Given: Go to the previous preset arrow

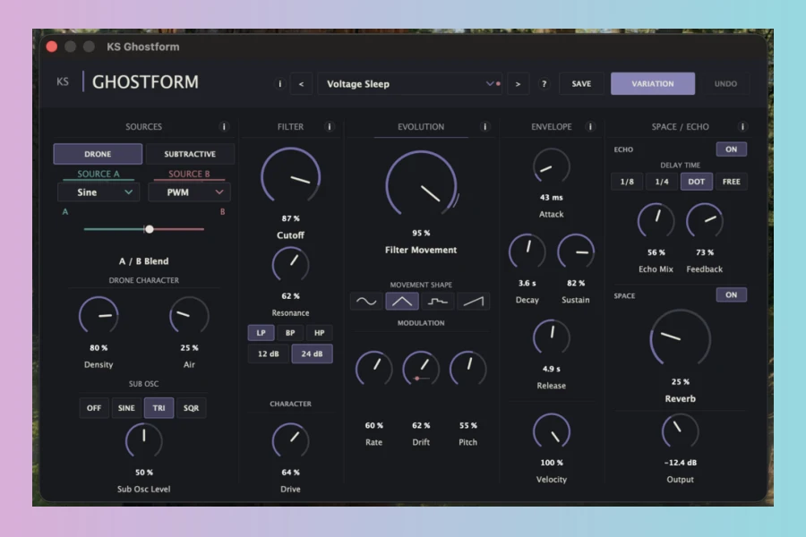Looking at the screenshot, I should 301,84.
